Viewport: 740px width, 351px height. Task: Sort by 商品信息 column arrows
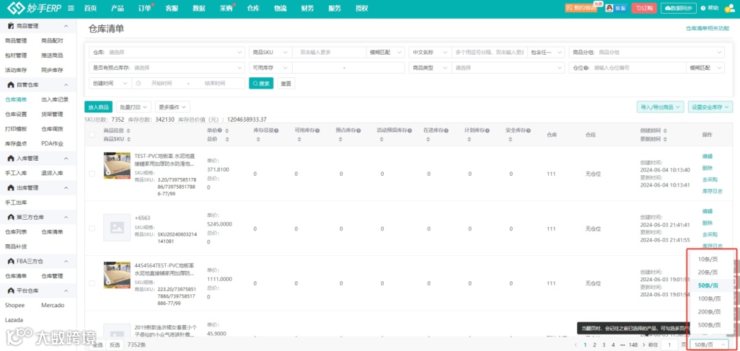point(128,130)
